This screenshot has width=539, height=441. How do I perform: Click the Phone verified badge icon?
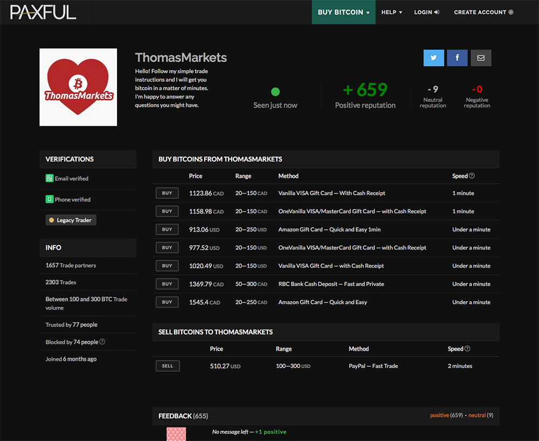pyautogui.click(x=50, y=199)
